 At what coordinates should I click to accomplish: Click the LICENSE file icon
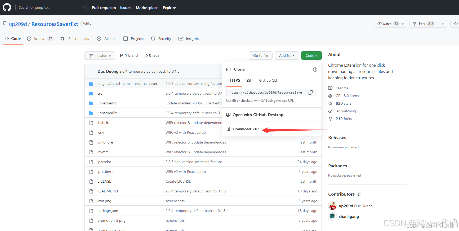[x=91, y=182]
